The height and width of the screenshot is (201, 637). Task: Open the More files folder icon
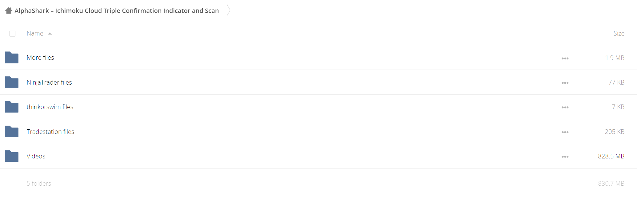tap(12, 58)
